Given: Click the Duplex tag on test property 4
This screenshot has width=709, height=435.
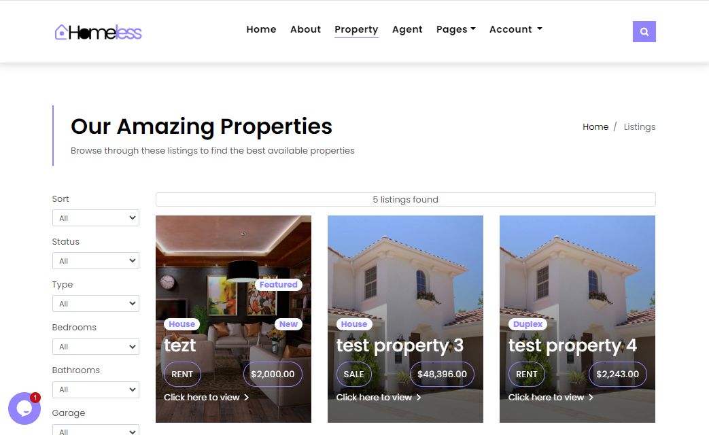Looking at the screenshot, I should tap(528, 324).
